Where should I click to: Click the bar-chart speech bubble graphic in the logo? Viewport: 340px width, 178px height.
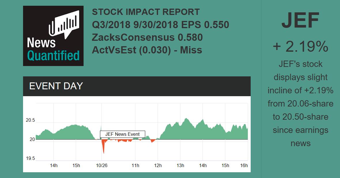[x=64, y=24]
